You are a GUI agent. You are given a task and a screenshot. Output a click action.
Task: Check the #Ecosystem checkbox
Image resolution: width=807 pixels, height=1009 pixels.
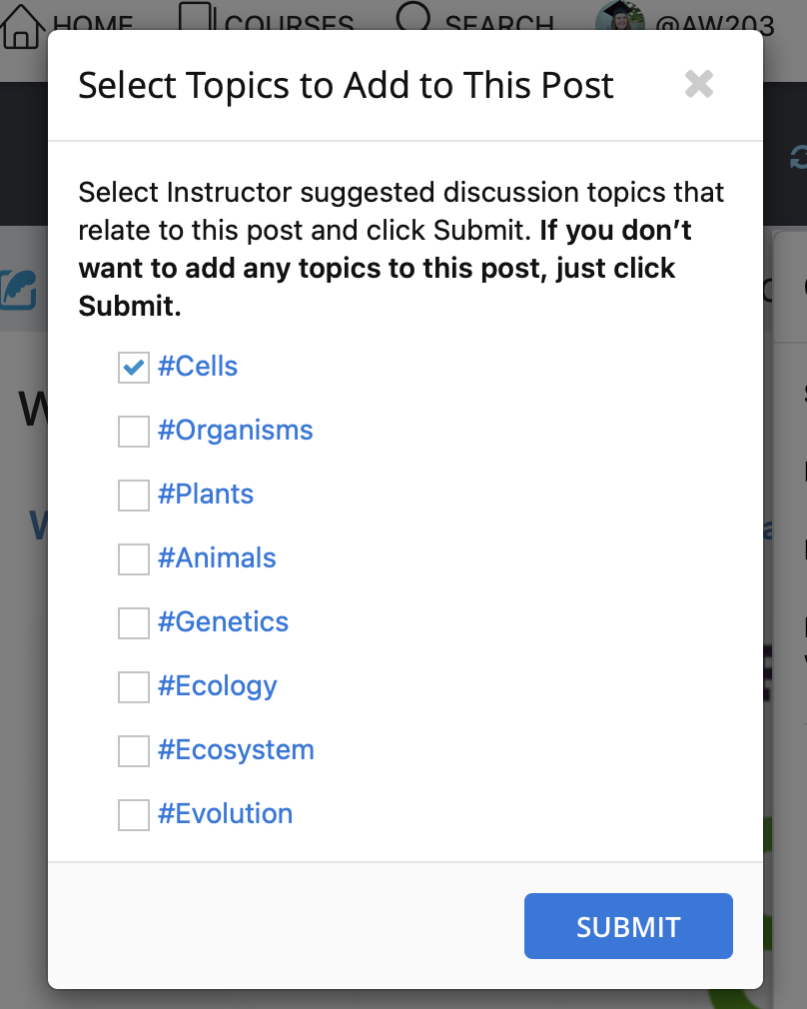(x=134, y=751)
